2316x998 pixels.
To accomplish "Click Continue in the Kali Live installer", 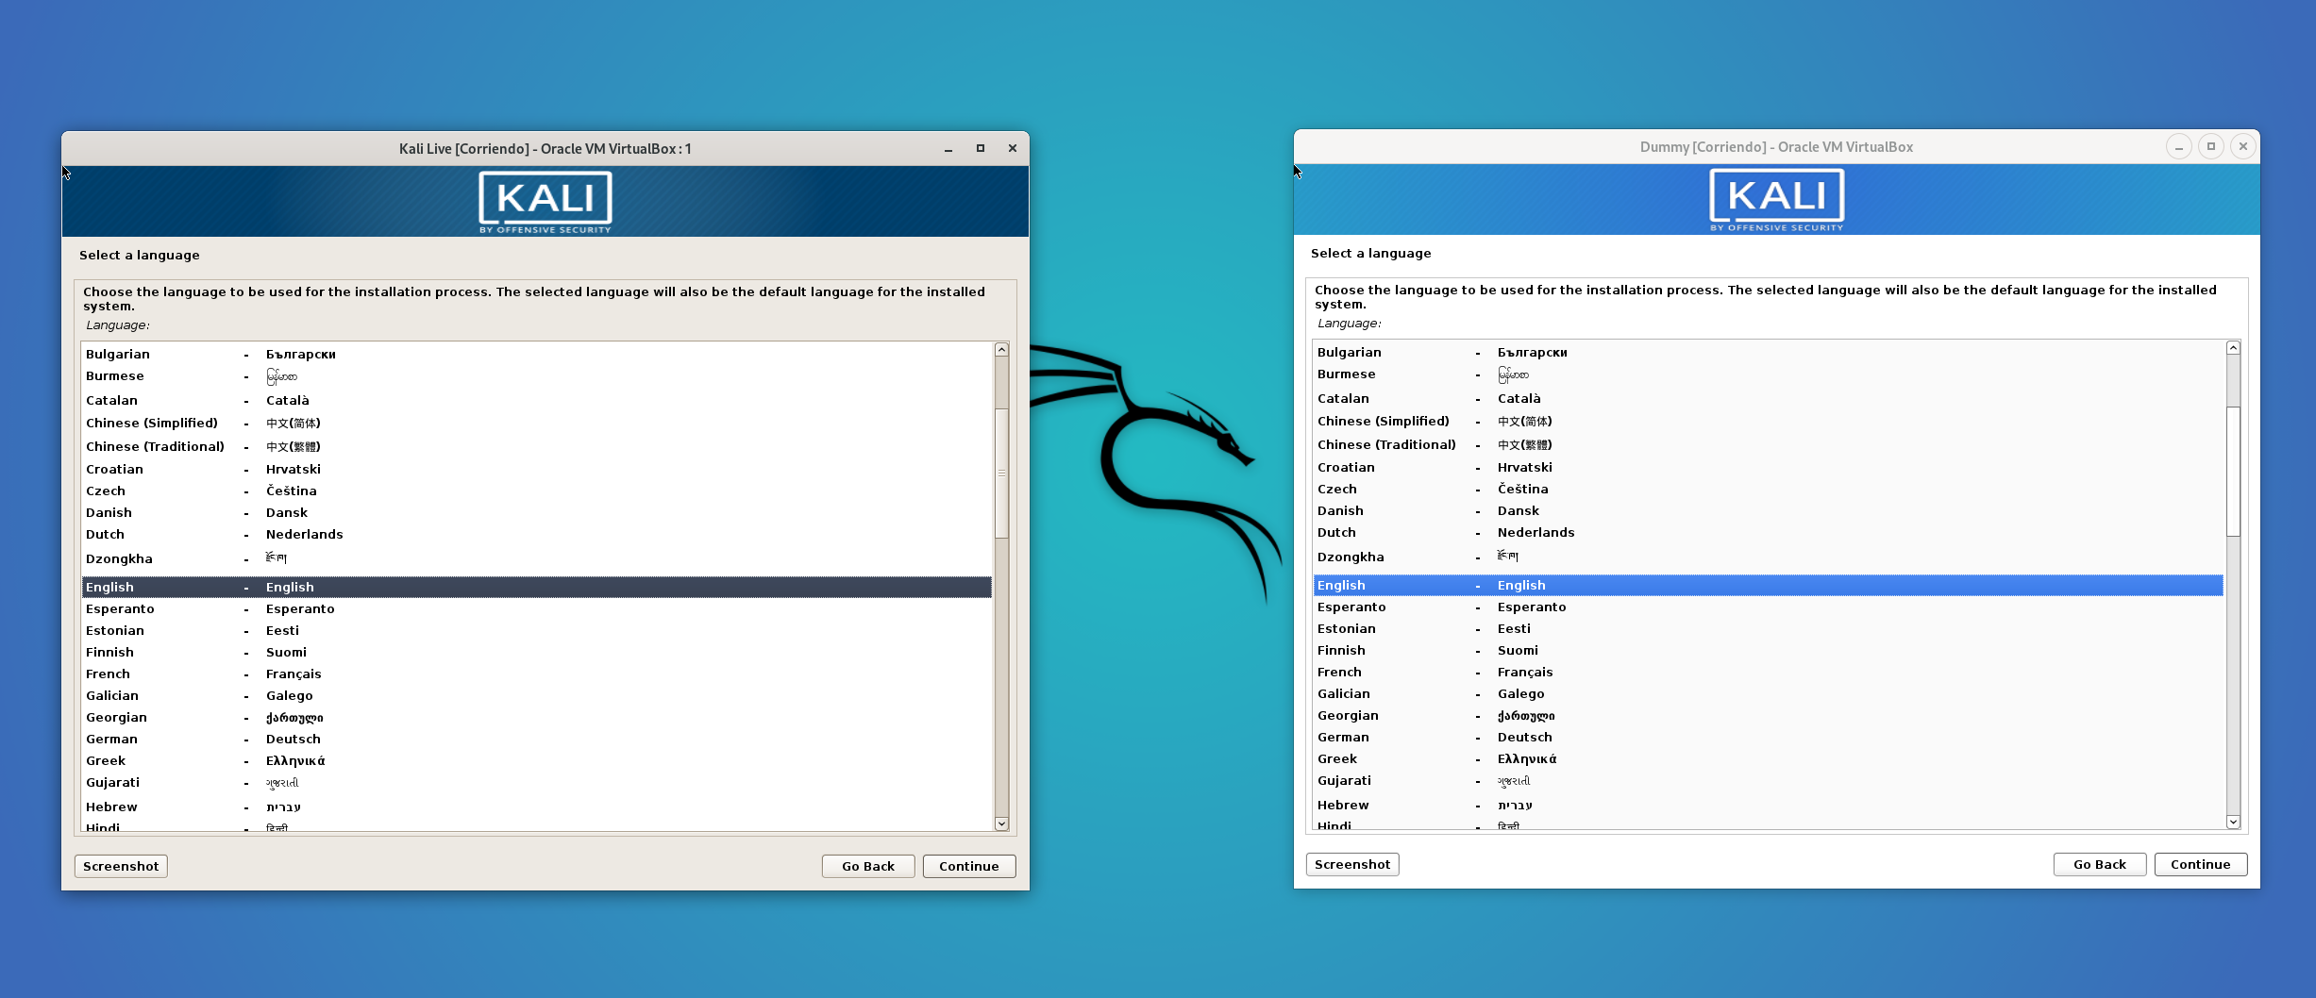I will pos(968,865).
